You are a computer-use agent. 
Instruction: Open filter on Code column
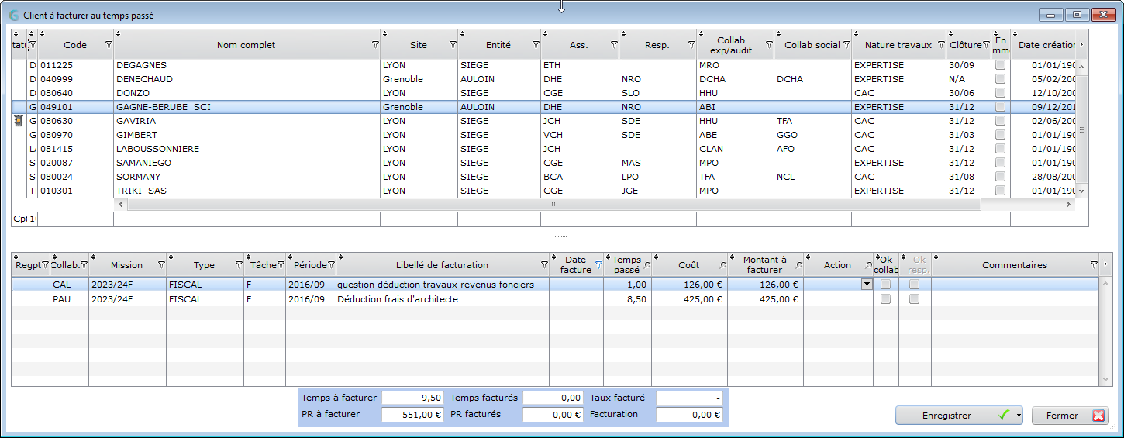[109, 45]
